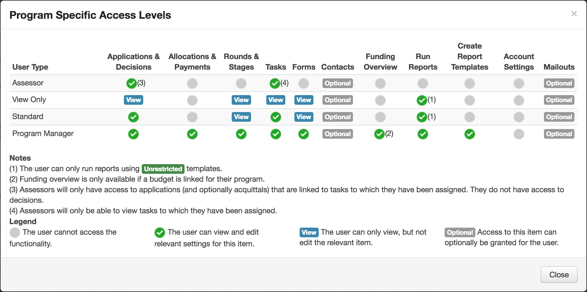Click the Program Manager row label

pos(43,134)
